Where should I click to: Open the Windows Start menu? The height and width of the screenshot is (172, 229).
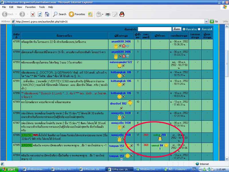pos(9,169)
